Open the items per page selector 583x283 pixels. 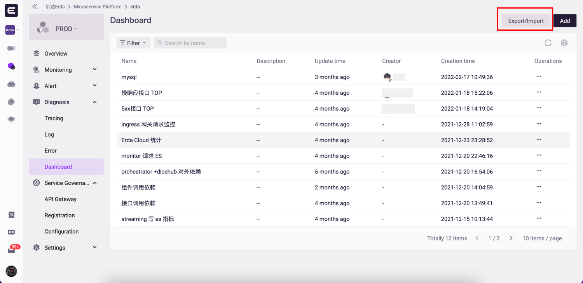[542, 238]
